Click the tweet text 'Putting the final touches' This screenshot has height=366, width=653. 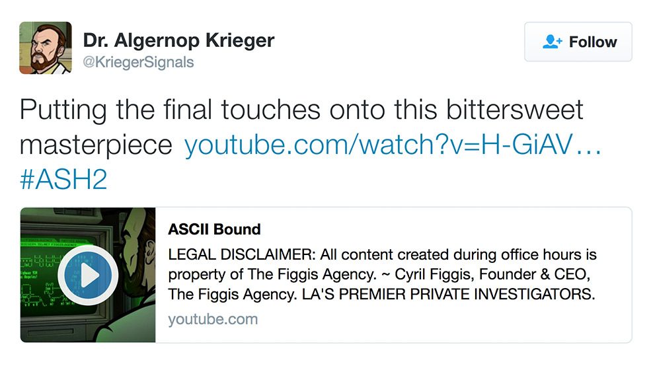[170, 110]
